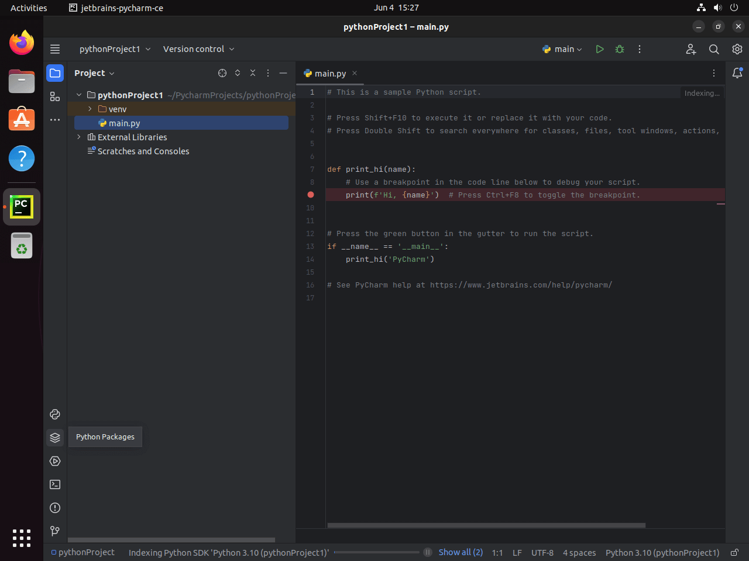Open Search Everywhere with the magnifier icon
The image size is (749, 561).
coord(714,49)
